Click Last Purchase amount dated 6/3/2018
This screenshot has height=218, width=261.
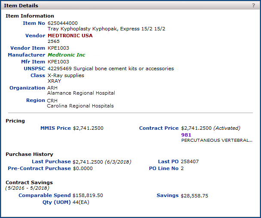[x=88, y=161]
